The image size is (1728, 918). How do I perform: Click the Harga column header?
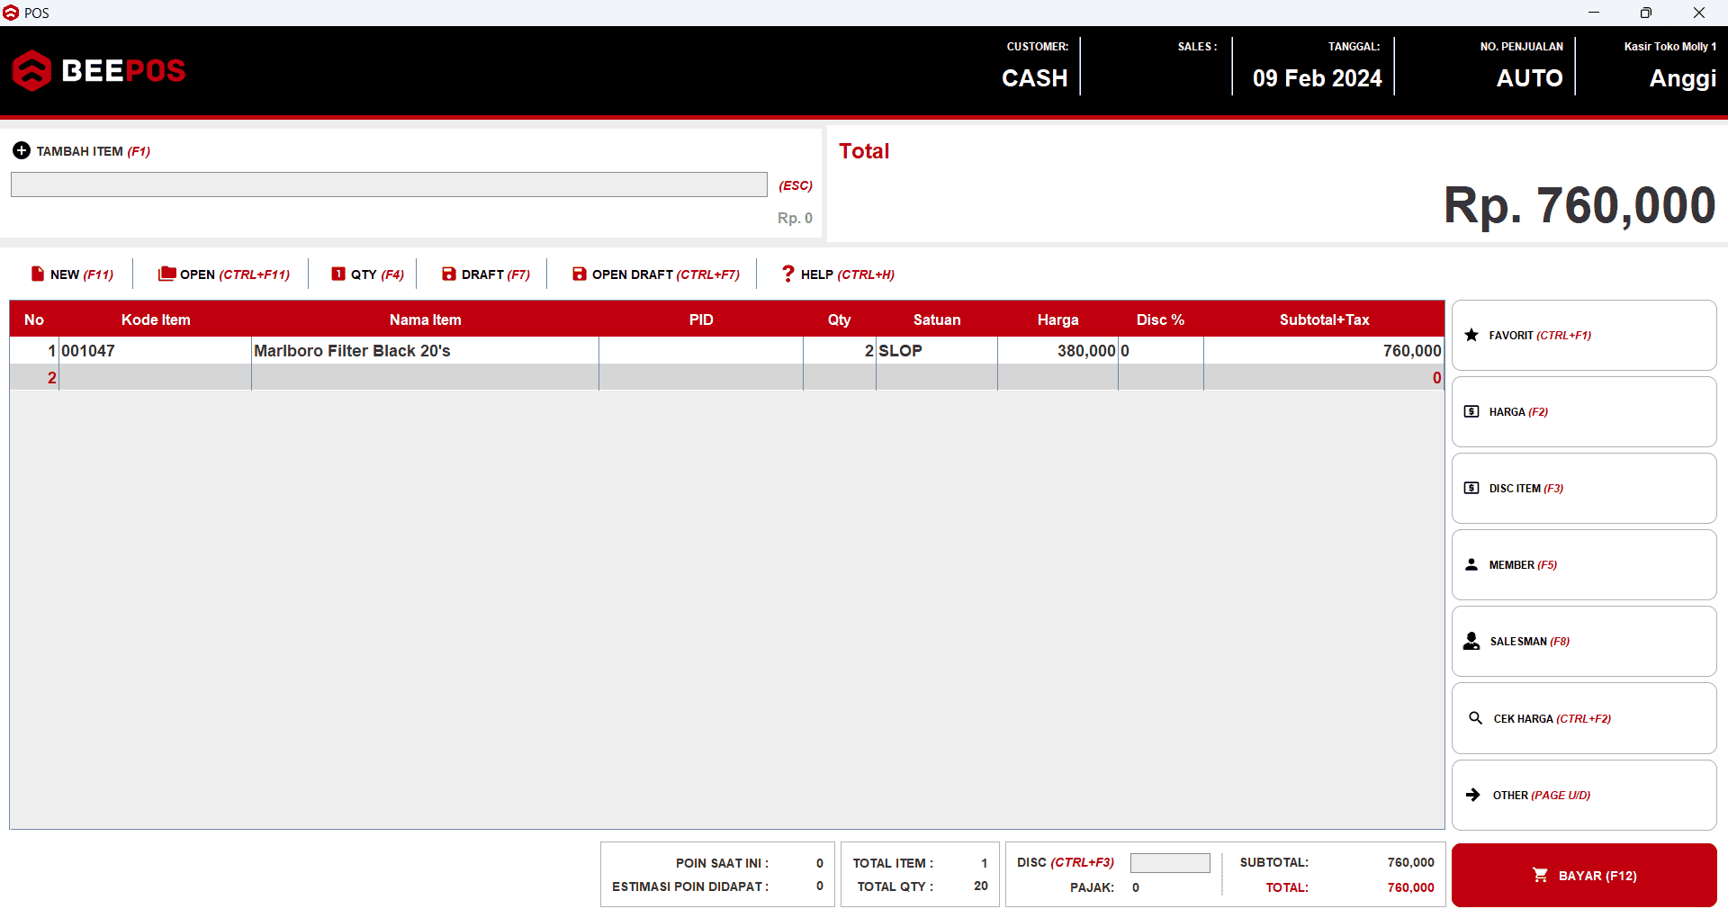pos(1057,319)
